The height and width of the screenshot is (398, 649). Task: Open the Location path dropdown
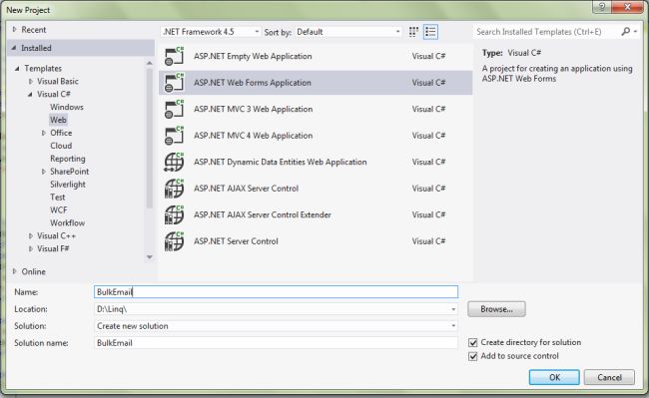pyautogui.click(x=453, y=309)
